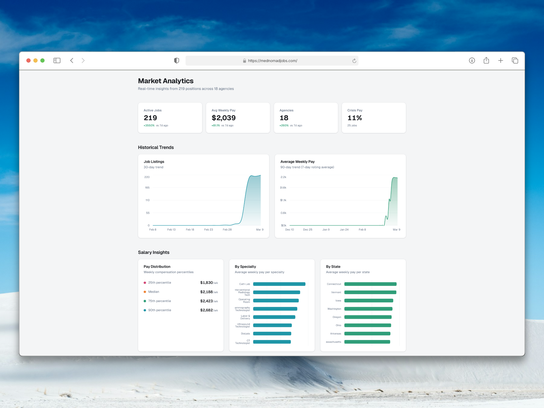This screenshot has height=408, width=544.
Task: Click the share icon
Action: [x=486, y=60]
